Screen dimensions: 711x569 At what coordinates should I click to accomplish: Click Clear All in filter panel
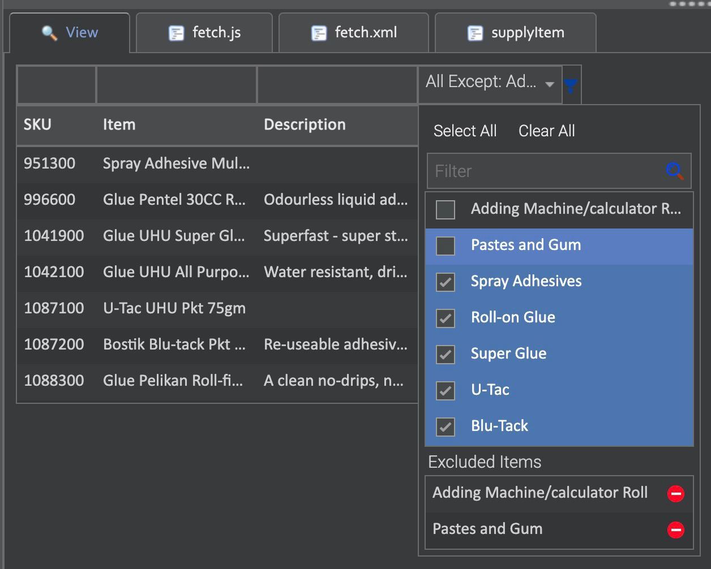pos(546,131)
